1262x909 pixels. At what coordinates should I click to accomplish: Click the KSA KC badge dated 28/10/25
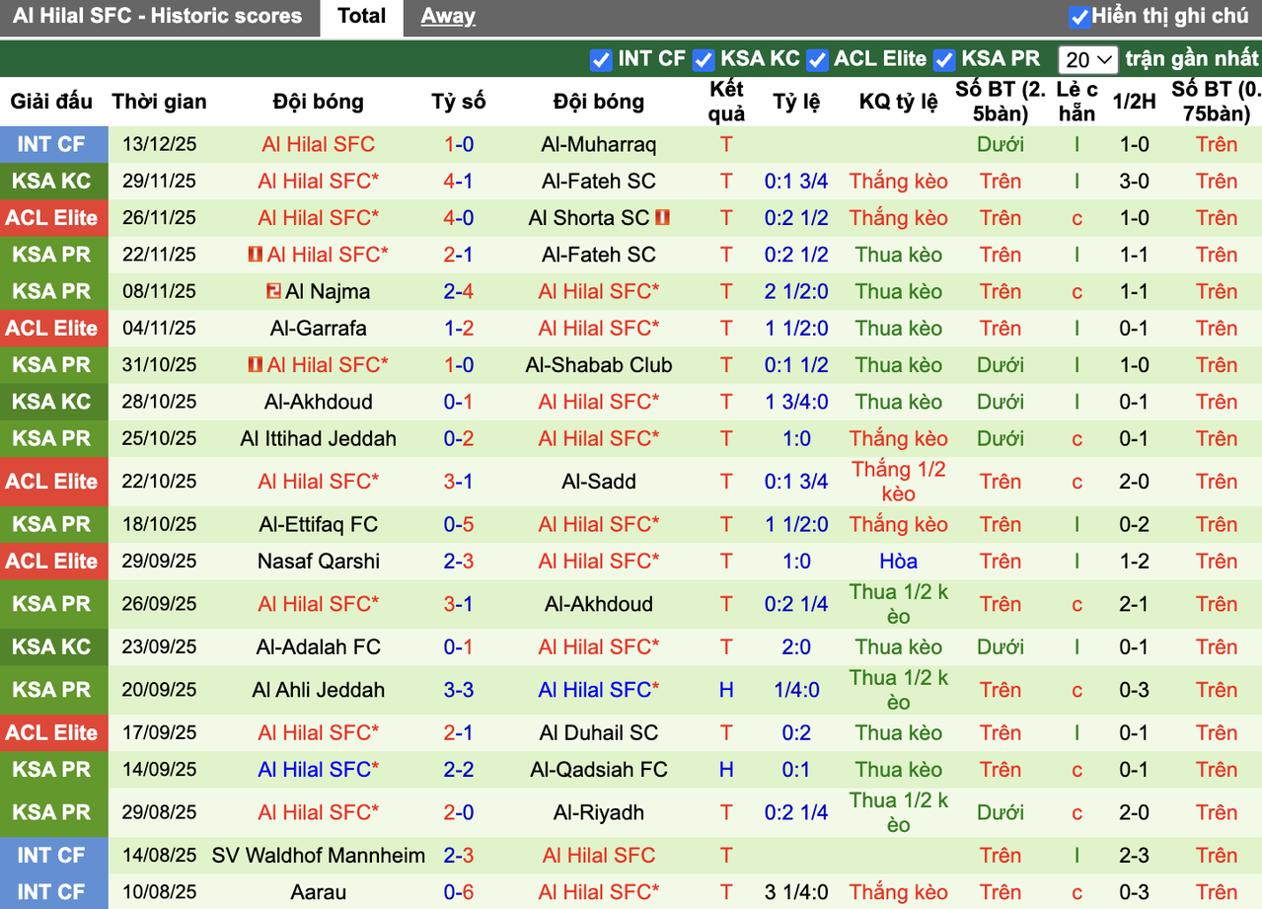point(53,402)
